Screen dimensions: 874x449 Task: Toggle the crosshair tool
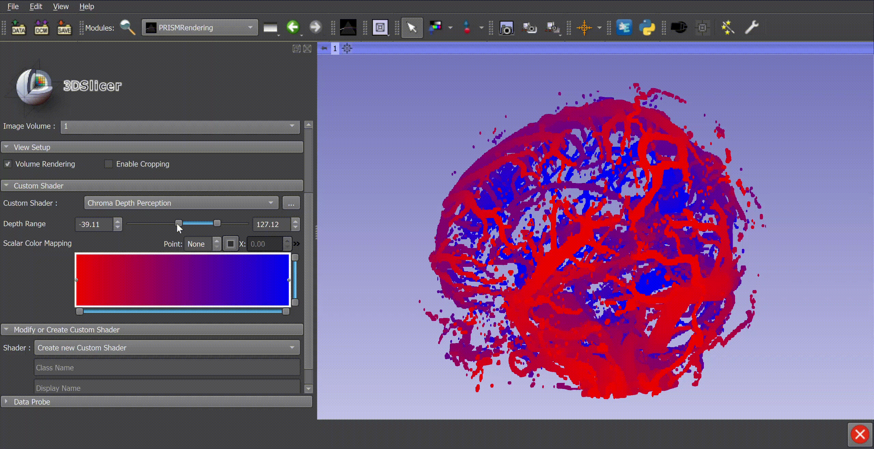coord(584,28)
